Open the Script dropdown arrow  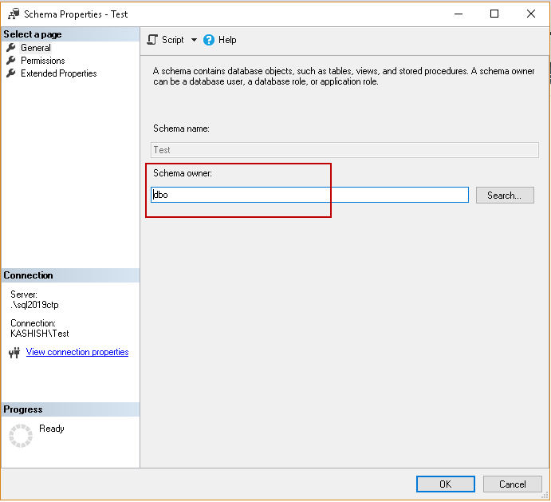point(194,40)
